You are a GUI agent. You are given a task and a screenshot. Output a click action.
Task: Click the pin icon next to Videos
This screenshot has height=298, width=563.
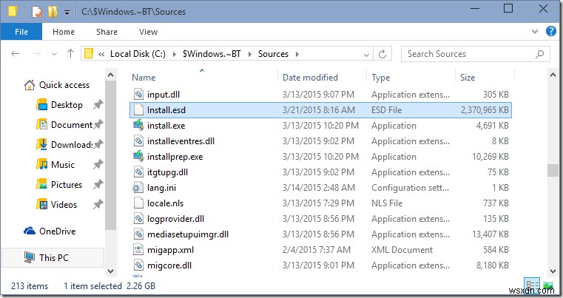point(98,205)
